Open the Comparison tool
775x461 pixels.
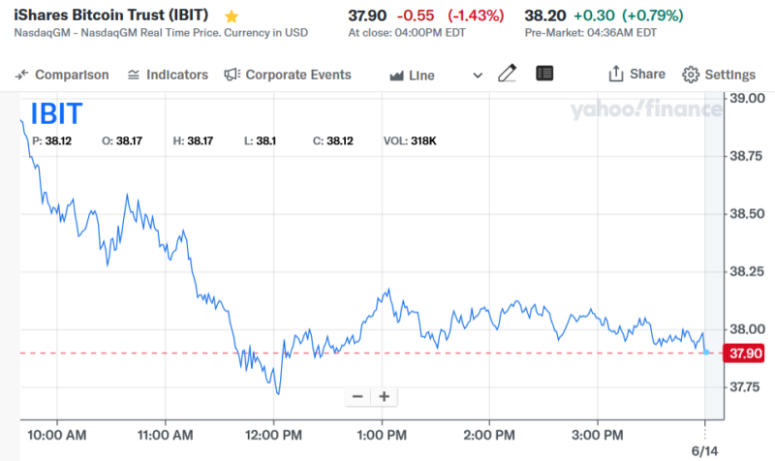(x=62, y=75)
